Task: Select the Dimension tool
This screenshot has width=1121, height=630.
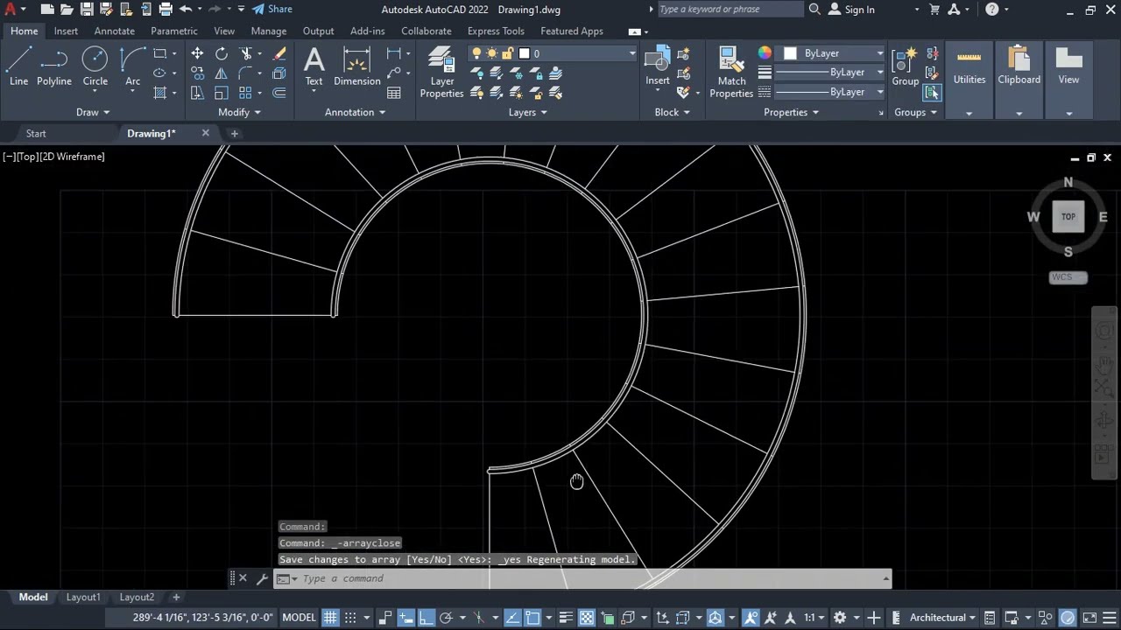Action: (357, 66)
